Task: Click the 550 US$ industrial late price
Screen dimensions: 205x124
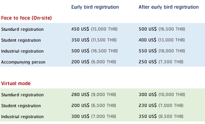Action: [148, 51]
